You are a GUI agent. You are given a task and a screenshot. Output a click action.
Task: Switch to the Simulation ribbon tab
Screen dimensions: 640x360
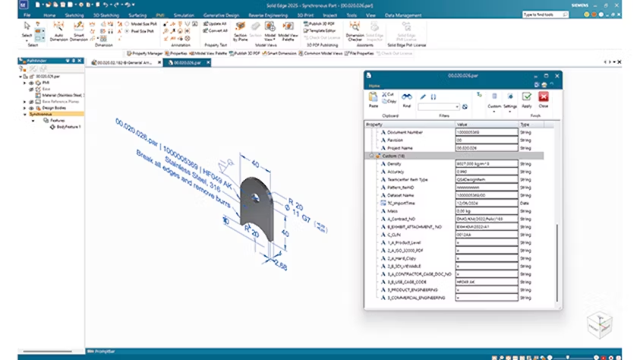click(184, 14)
